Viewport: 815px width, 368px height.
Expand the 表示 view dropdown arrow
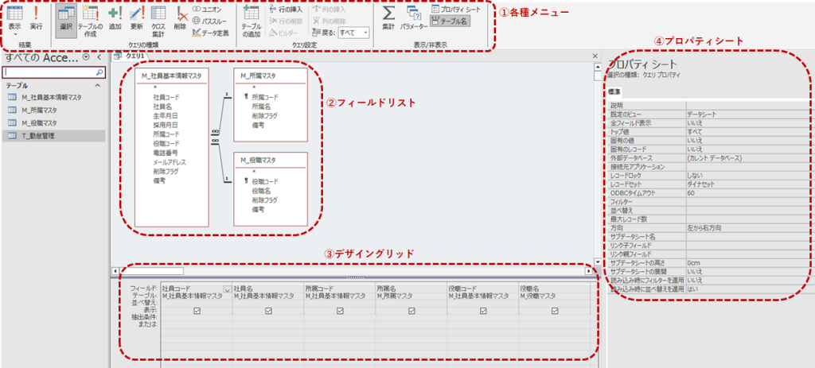click(14, 34)
